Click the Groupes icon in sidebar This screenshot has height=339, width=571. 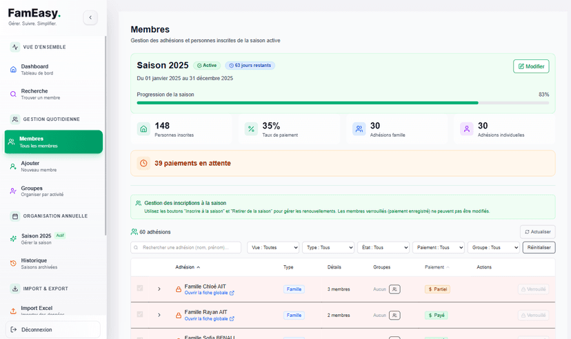pos(13,191)
